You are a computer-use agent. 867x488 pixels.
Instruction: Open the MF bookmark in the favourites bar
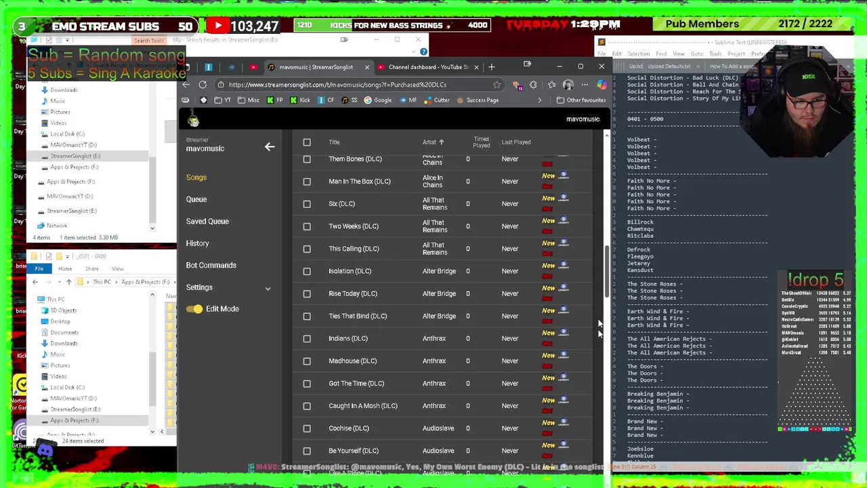[408, 100]
